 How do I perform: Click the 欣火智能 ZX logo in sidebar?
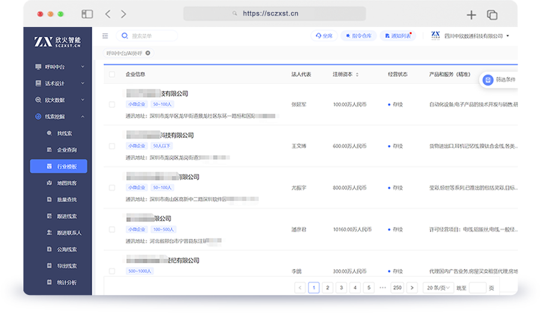coord(57,41)
